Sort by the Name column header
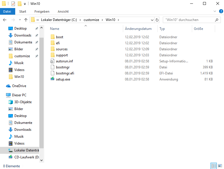This screenshot has height=169, width=224. coord(55,28)
